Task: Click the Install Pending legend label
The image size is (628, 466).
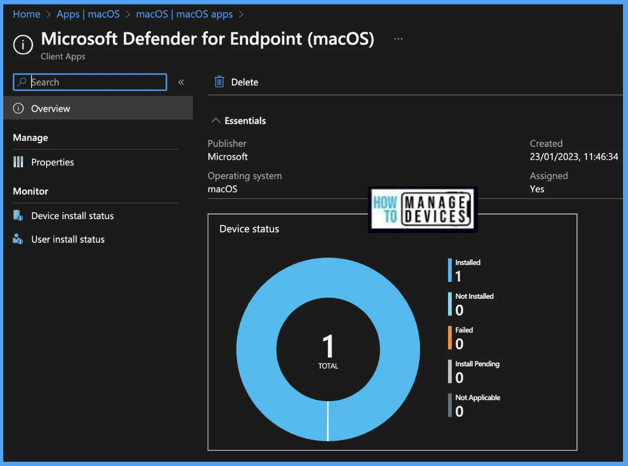Action: click(x=477, y=364)
